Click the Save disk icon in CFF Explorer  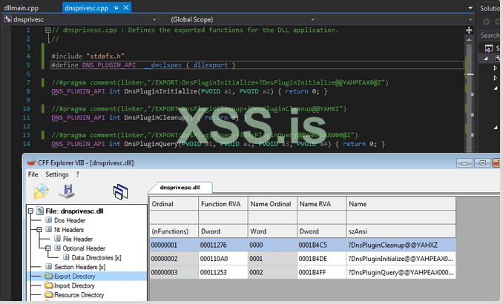coord(68,191)
